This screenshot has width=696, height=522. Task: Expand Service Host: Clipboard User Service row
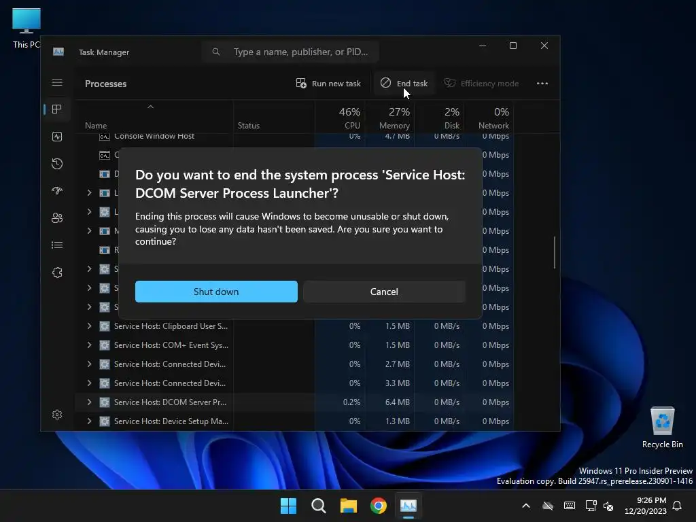click(x=89, y=326)
